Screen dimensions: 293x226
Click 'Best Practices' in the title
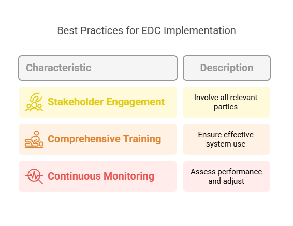(x=90, y=30)
